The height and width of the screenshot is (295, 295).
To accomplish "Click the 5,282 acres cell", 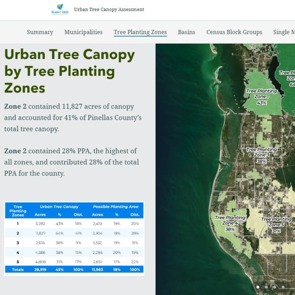I will (40, 224).
